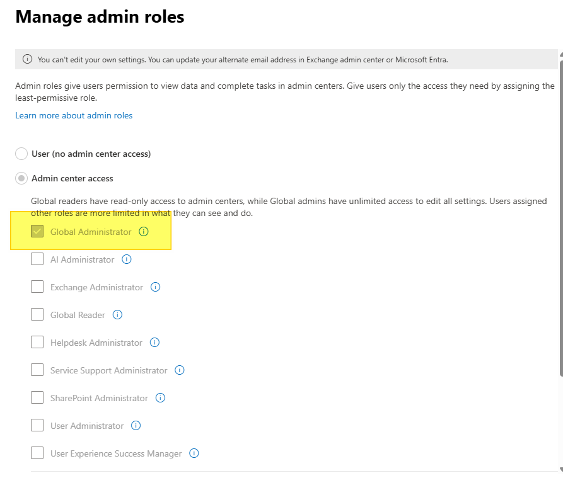Open Global Reader info icon
This screenshot has height=478, width=563.
[117, 314]
